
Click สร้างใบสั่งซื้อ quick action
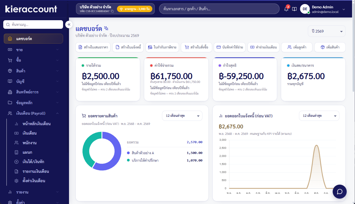click(197, 47)
